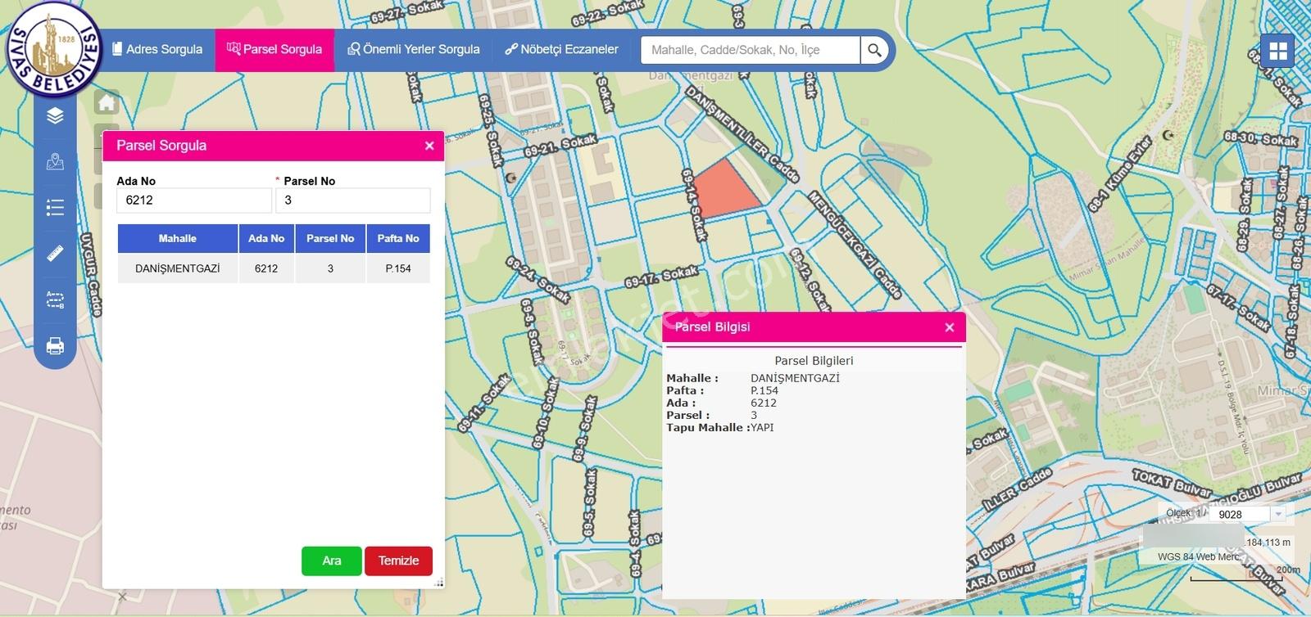The width and height of the screenshot is (1311, 617).
Task: Click the Ara search button
Action: 331,561
